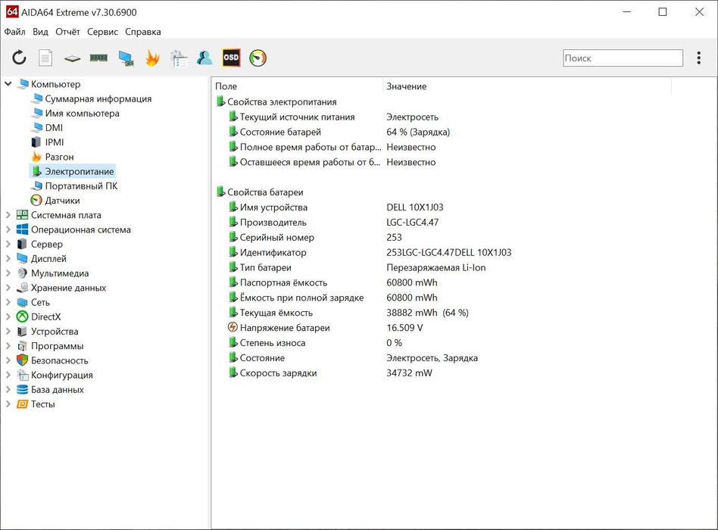Viewport: 718px width, 530px height.
Task: Click the Тесты benchmark icon
Action: pos(22,404)
